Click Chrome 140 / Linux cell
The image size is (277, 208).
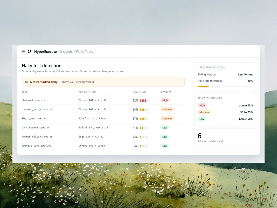(x=92, y=146)
